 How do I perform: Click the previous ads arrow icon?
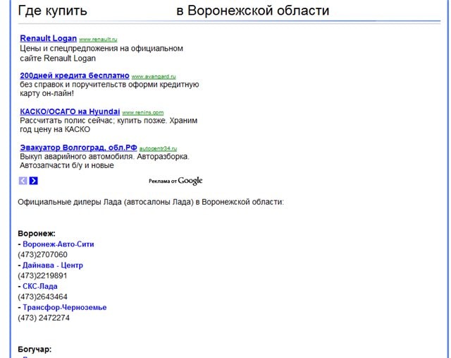(23, 181)
